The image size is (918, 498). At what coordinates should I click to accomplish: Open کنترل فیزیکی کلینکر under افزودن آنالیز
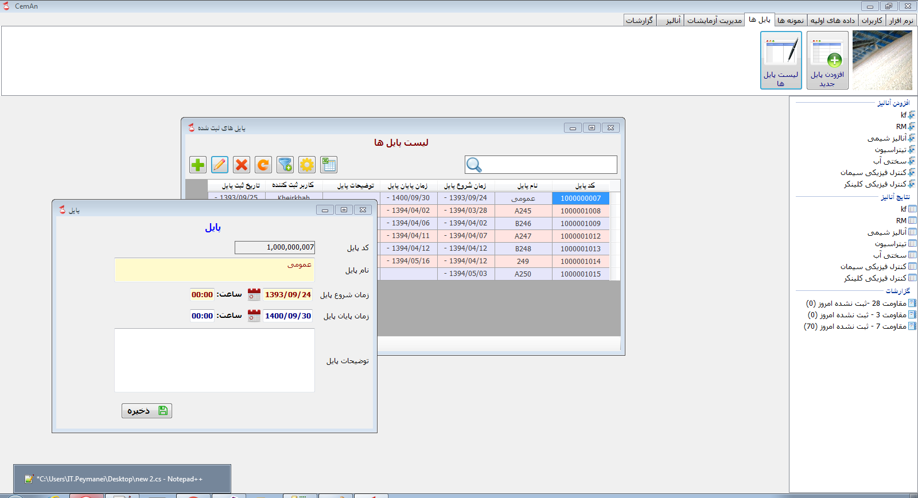click(880, 184)
